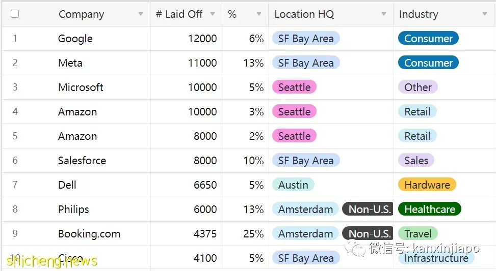The width and height of the screenshot is (496, 271).
Task: Select the Dell company cell
Action: (x=67, y=185)
